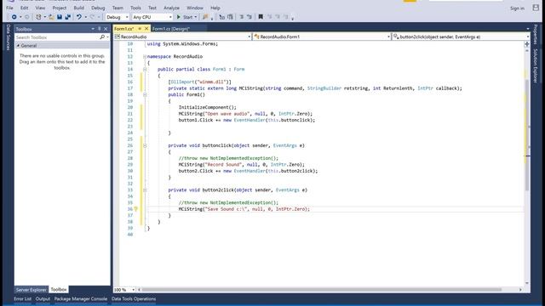Open the Debug menu
545x306 pixels.
pyautogui.click(x=98, y=8)
